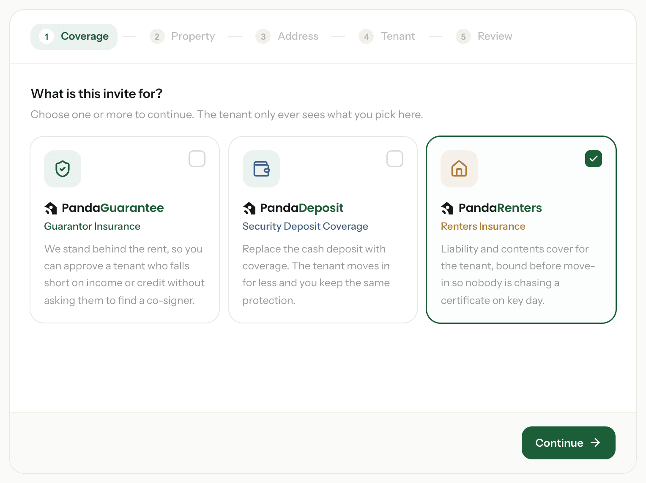The width and height of the screenshot is (646, 483).
Task: Click the step 4 number badge
Action: [366, 37]
